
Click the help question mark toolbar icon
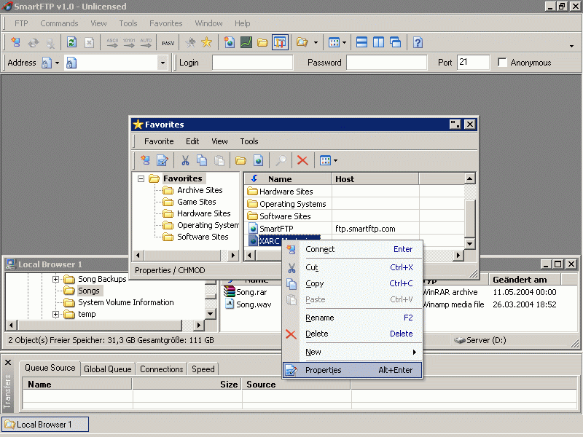pos(418,42)
